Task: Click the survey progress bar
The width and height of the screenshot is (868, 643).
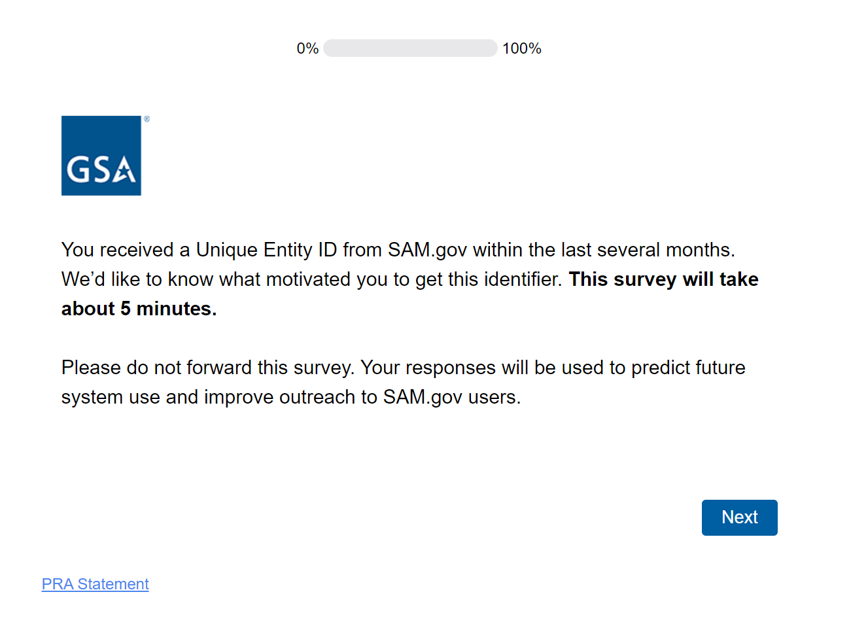Action: click(x=410, y=48)
